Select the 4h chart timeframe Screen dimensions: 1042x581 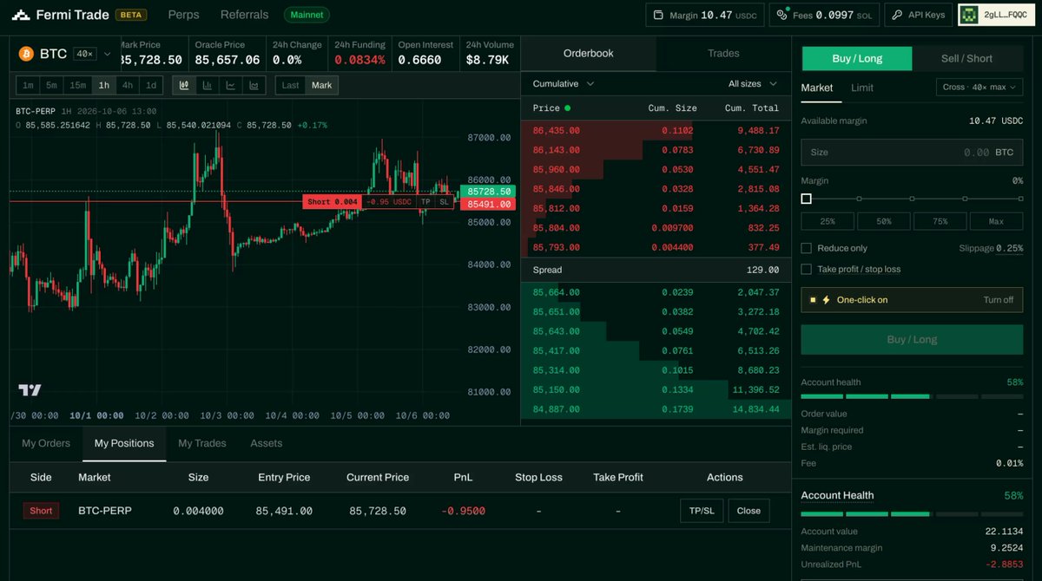pos(128,85)
